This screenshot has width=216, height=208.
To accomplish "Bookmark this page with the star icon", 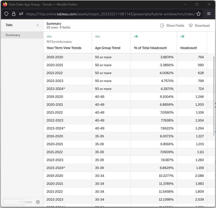I will pyautogui.click(x=199, y=14).
